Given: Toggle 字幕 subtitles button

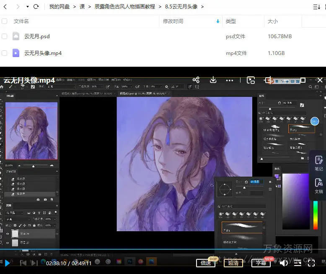Looking at the screenshot, I should (261, 263).
